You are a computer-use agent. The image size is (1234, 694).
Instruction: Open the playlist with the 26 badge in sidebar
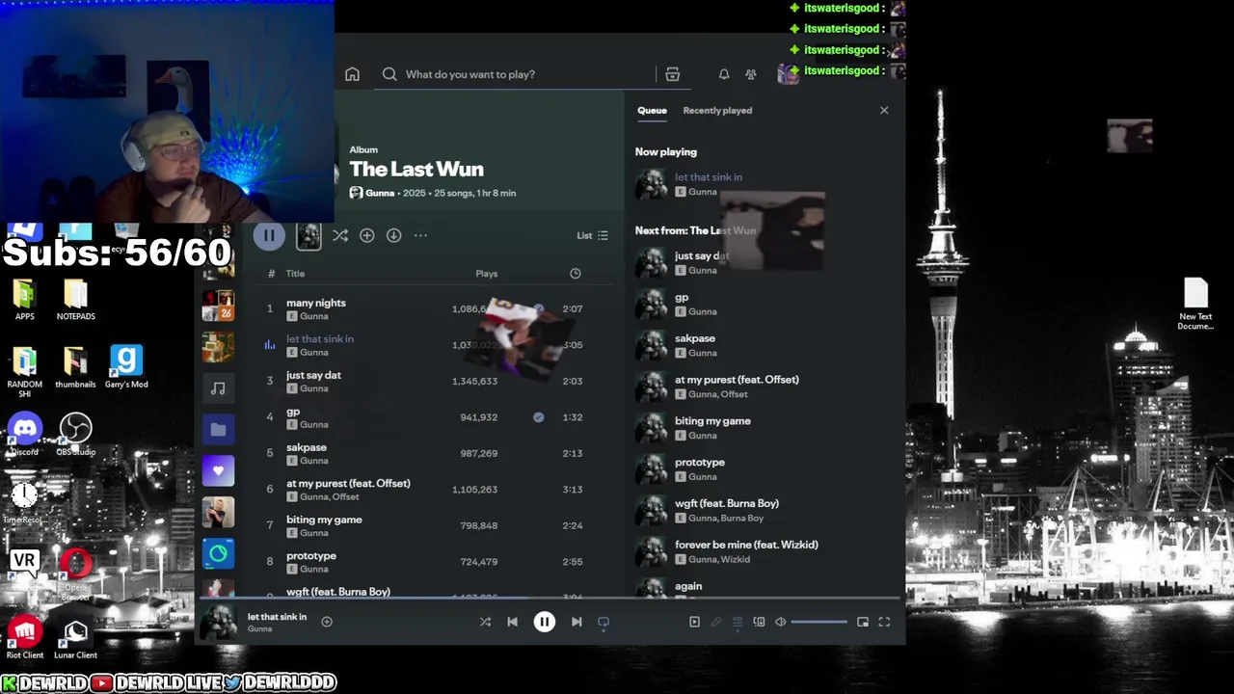tap(218, 305)
